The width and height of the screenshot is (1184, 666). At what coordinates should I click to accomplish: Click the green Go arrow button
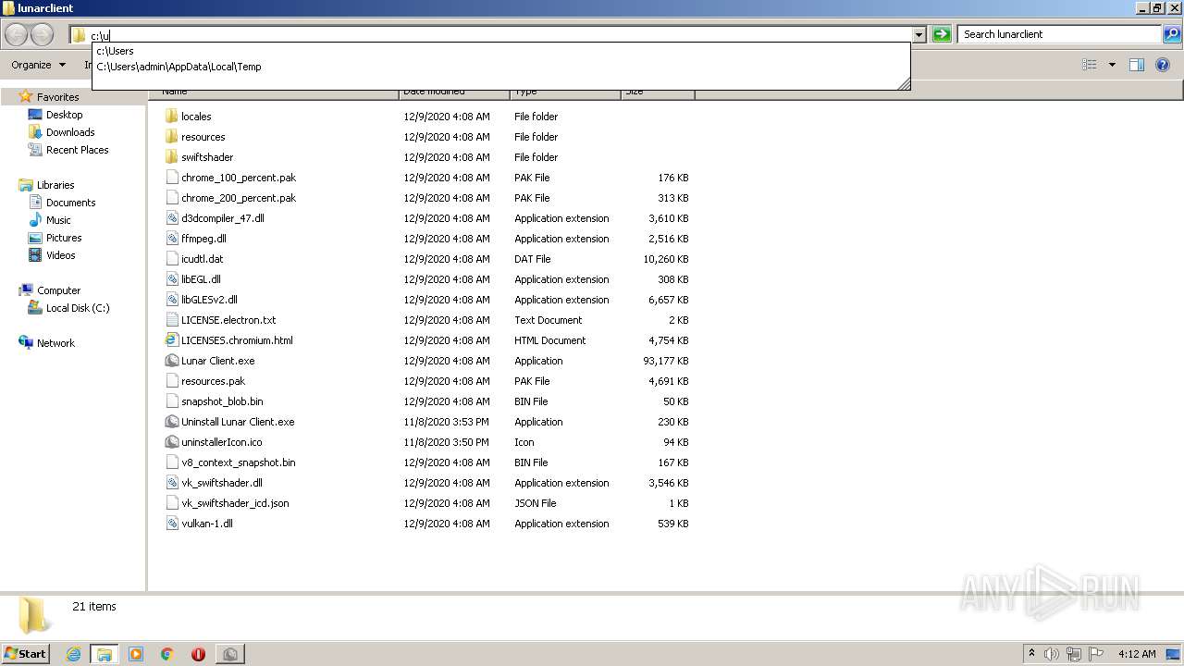click(942, 34)
